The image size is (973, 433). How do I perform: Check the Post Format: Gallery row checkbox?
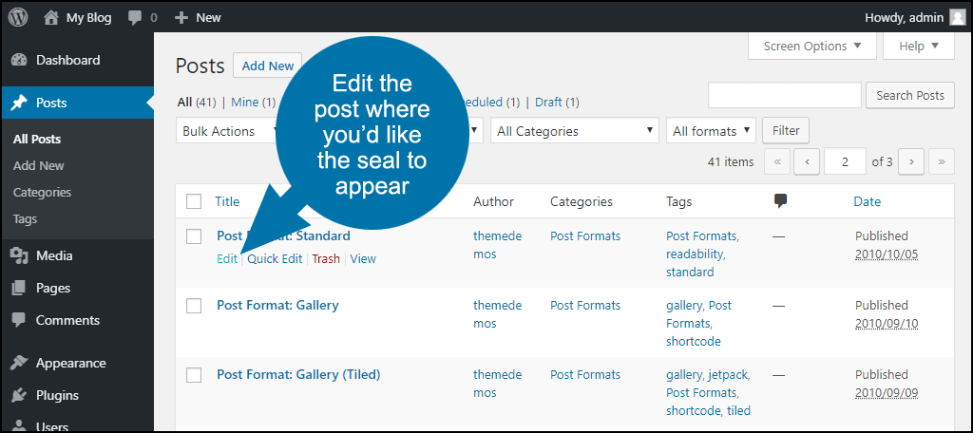[194, 306]
